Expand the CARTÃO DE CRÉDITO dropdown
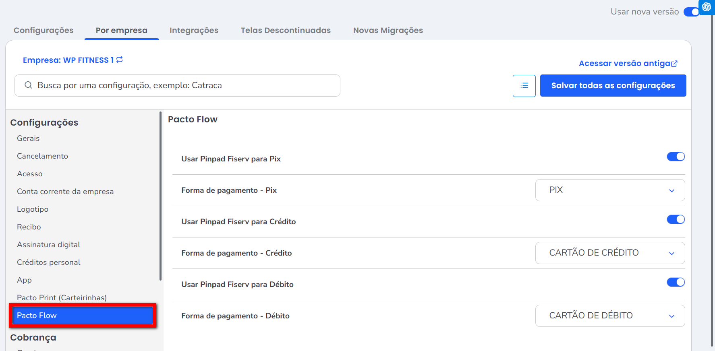Screen dimensions: 715x351 [x=610, y=253]
